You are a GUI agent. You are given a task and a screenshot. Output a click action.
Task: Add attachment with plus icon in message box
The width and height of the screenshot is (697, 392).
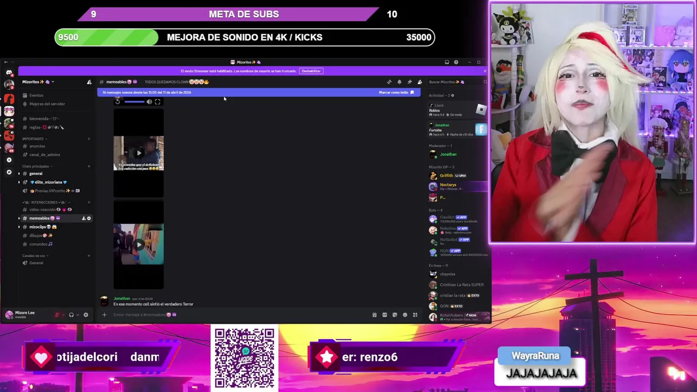coord(104,315)
